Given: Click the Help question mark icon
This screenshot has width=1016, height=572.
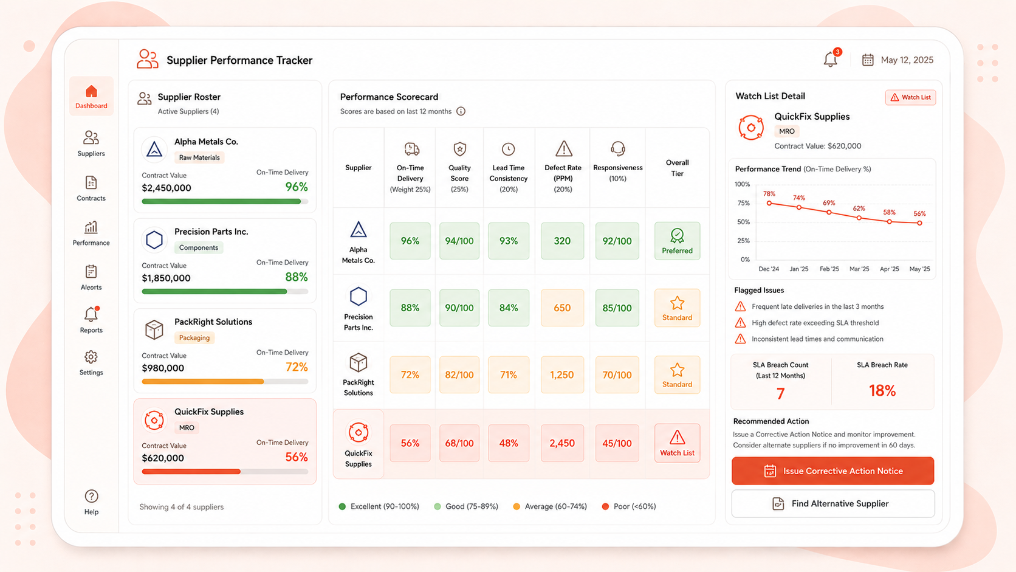Looking at the screenshot, I should (91, 496).
